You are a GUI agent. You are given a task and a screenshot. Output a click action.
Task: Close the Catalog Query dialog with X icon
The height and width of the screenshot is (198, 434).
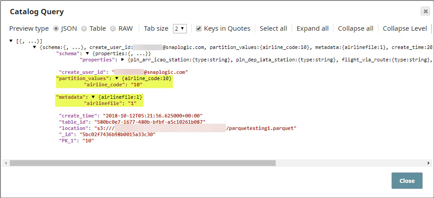coord(425,12)
